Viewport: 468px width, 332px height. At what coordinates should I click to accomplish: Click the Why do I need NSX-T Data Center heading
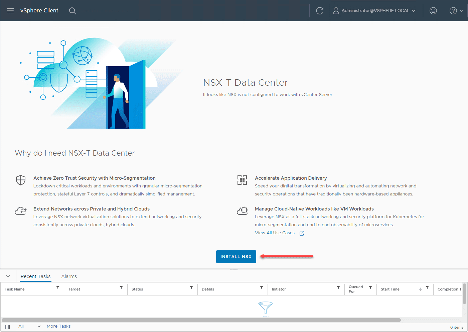tap(75, 153)
